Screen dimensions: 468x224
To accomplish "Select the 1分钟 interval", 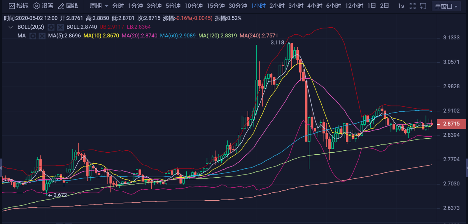I will click(x=135, y=6).
